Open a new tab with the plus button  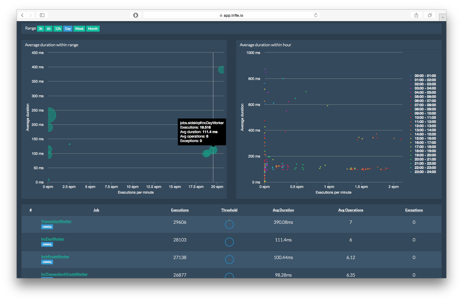(443, 17)
